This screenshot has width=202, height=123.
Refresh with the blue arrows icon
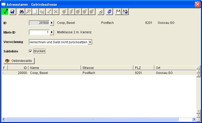coord(109,12)
